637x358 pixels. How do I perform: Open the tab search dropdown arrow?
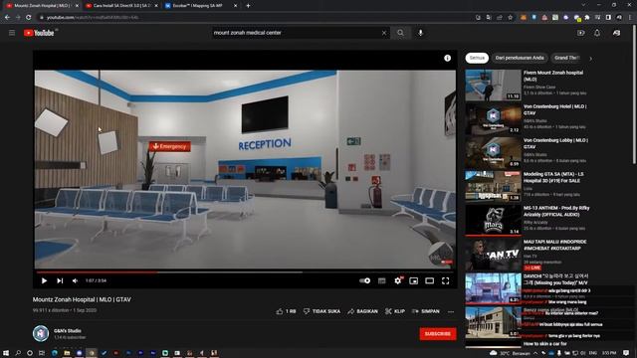583,5
